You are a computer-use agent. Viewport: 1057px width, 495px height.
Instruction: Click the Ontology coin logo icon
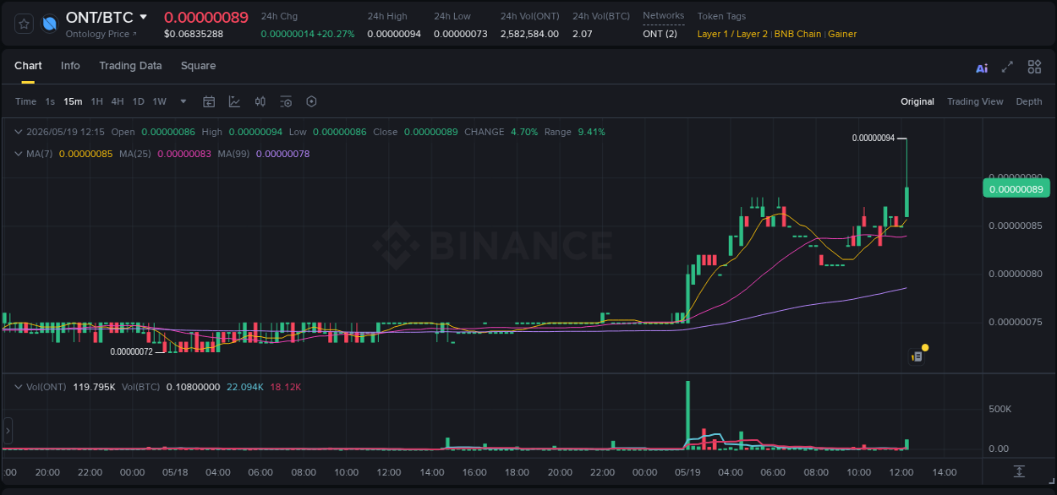50,24
